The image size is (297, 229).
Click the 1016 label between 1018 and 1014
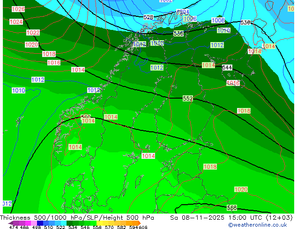coord(54,63)
